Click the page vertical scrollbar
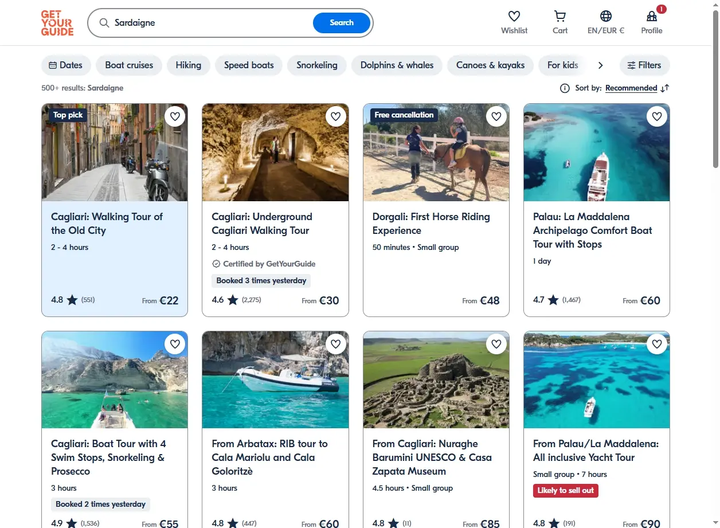The width and height of the screenshot is (720, 528). pyautogui.click(x=715, y=89)
